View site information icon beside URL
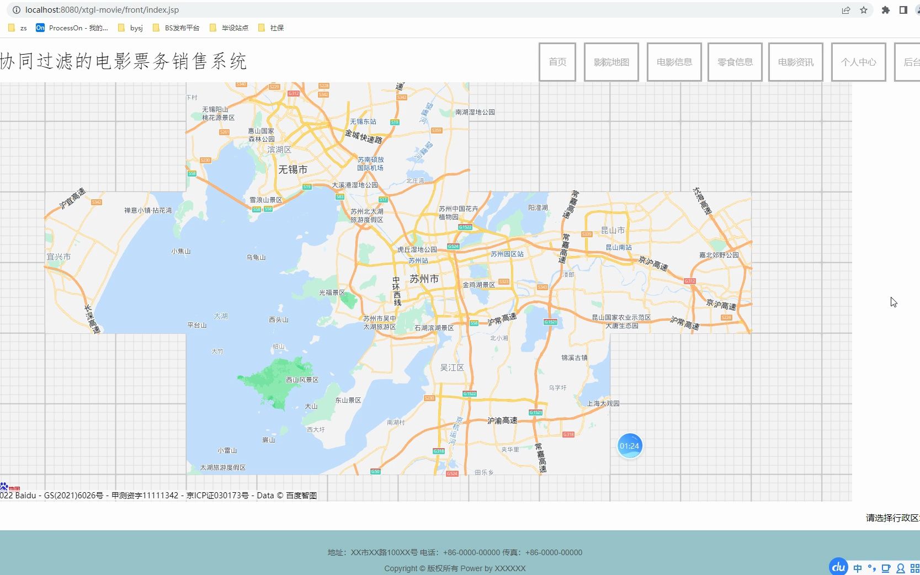This screenshot has width=920, height=575. 17,10
